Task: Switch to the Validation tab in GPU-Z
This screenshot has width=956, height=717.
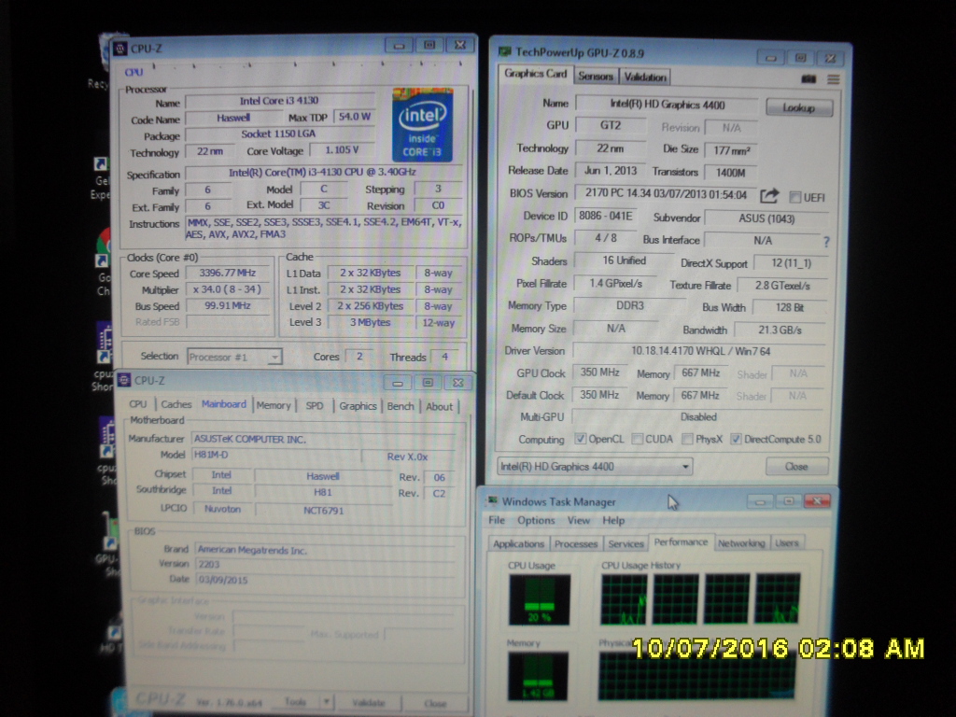Action: (645, 77)
